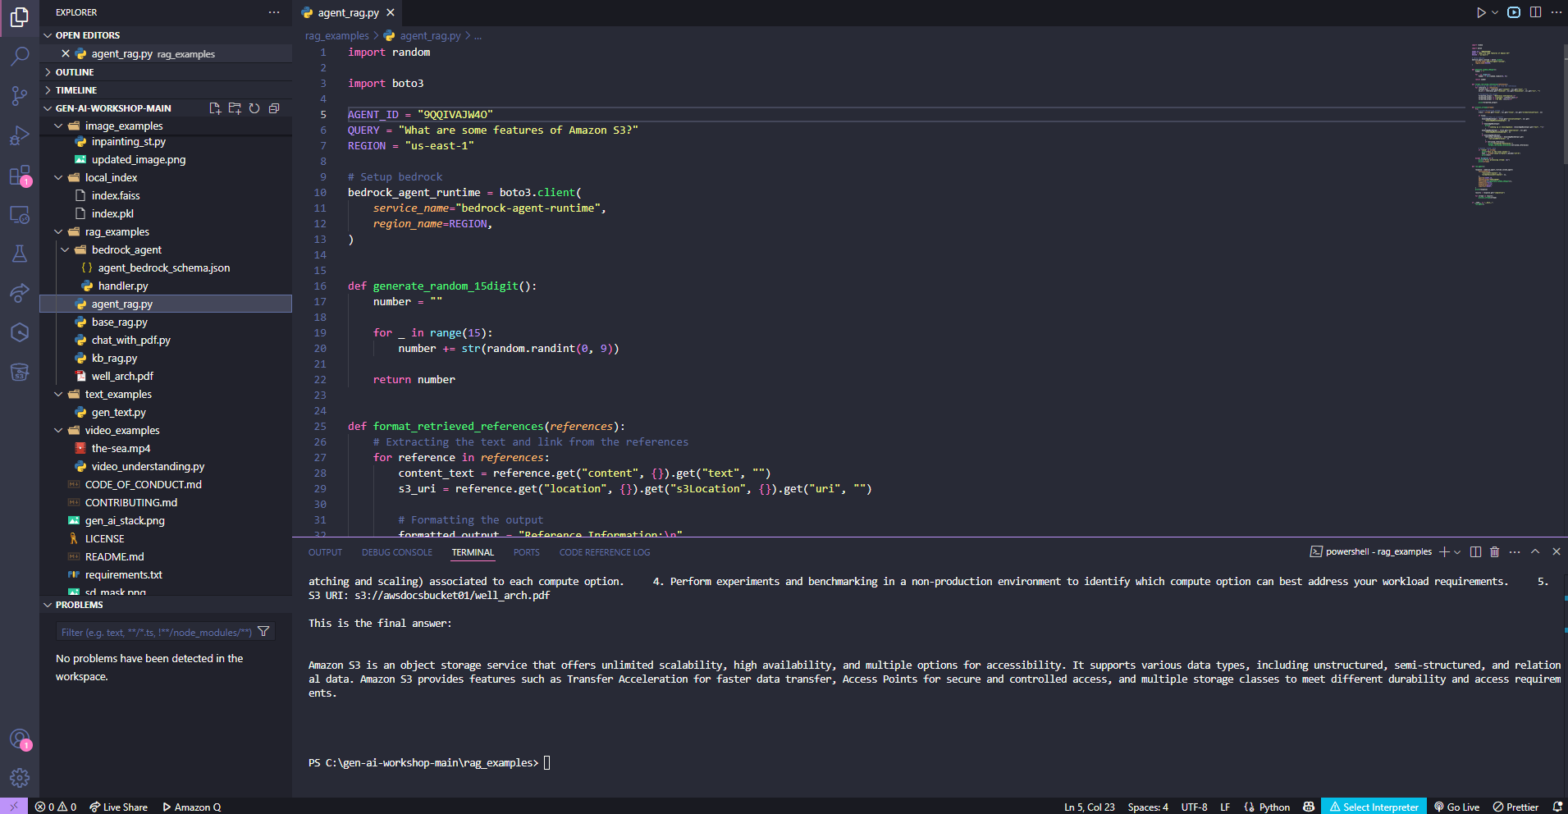Click Select Interpreter in status bar
This screenshot has width=1568, height=814.
1374,807
